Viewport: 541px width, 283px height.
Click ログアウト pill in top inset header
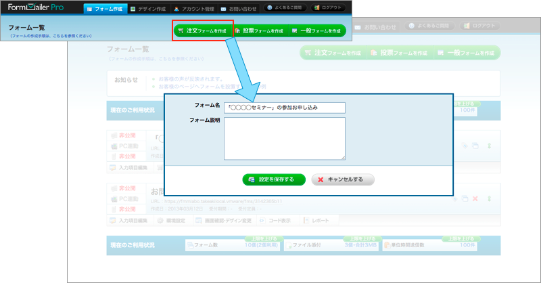tap(328, 7)
